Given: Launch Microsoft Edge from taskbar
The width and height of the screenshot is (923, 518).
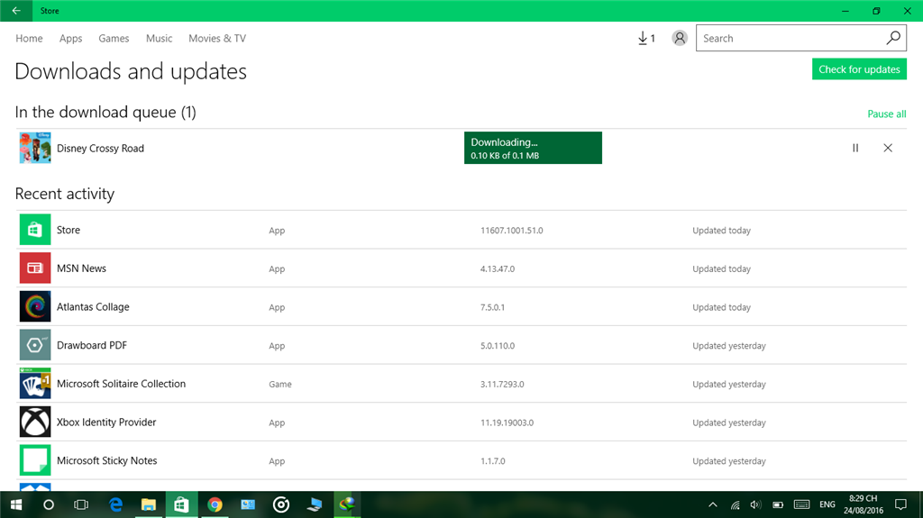Looking at the screenshot, I should point(116,504).
